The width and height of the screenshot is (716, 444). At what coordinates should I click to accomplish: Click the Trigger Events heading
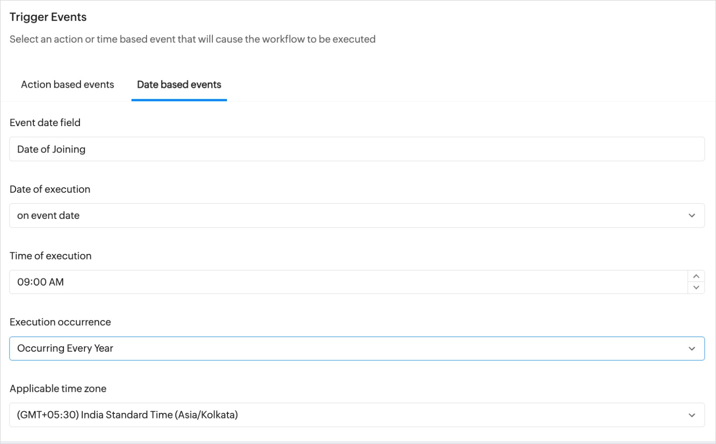coord(48,17)
